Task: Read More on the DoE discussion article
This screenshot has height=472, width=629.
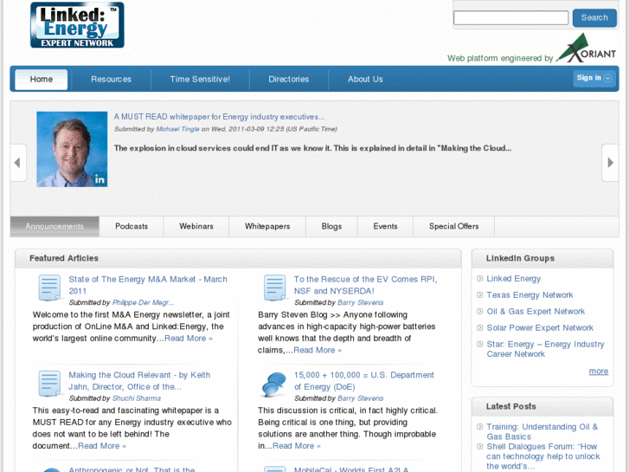Action: pyautogui.click(x=297, y=446)
